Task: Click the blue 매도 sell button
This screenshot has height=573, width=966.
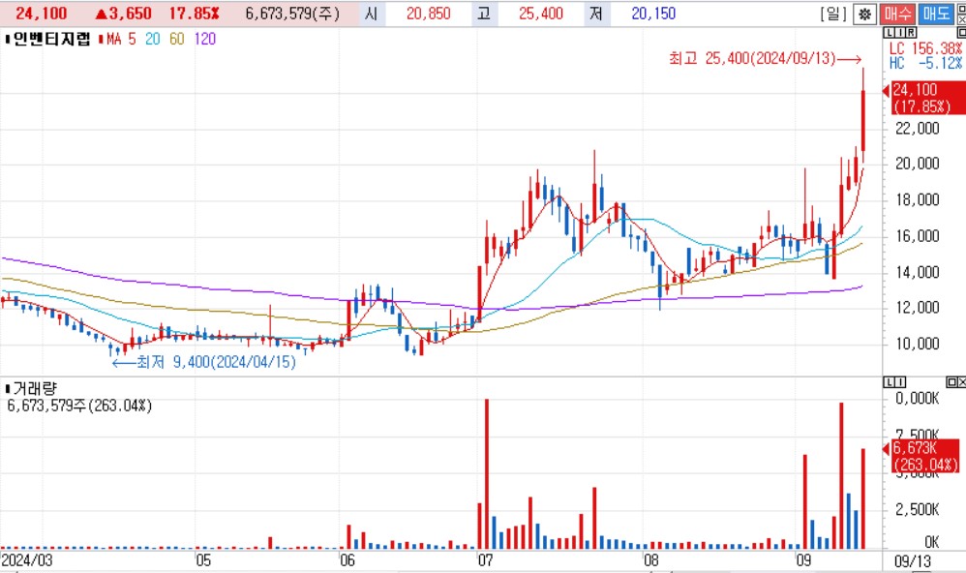Action: (x=935, y=14)
